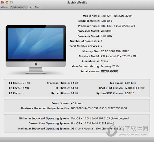Close the MachineProfile window

[2, 3]
